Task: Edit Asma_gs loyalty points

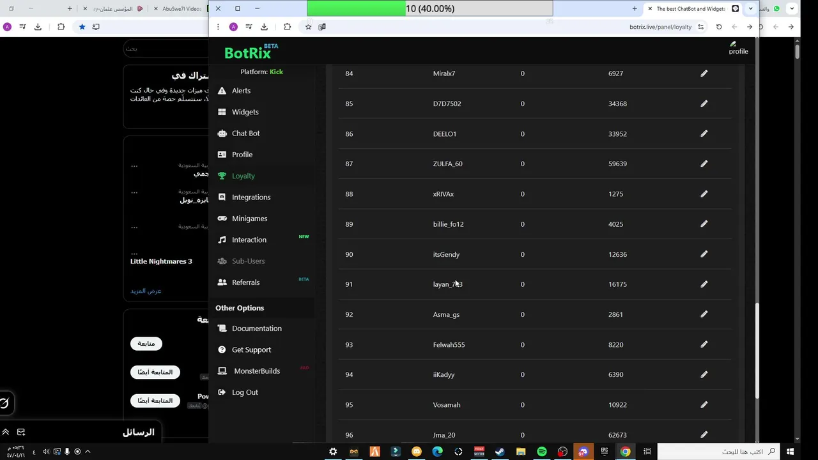Action: click(704, 314)
